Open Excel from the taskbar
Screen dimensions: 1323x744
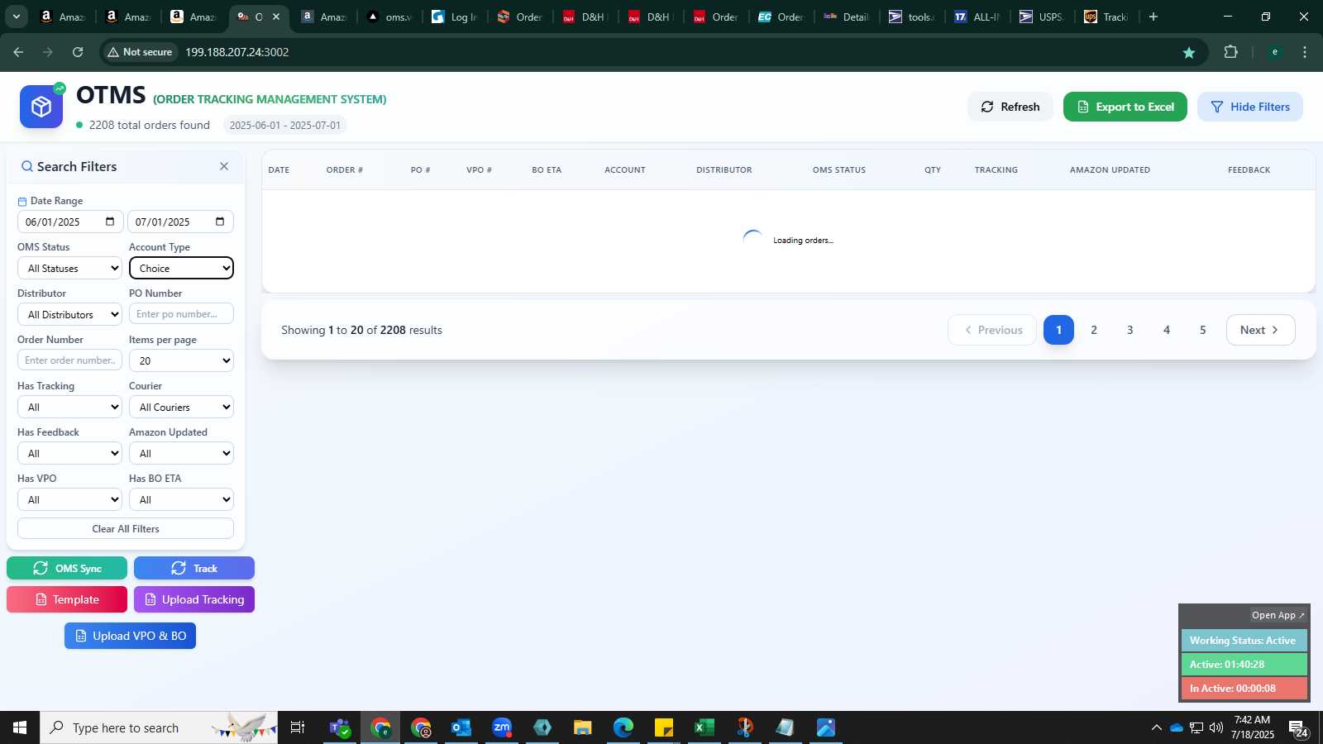click(704, 727)
